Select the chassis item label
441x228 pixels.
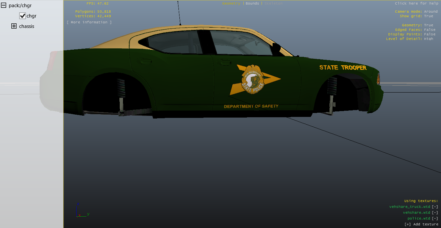pos(27,26)
